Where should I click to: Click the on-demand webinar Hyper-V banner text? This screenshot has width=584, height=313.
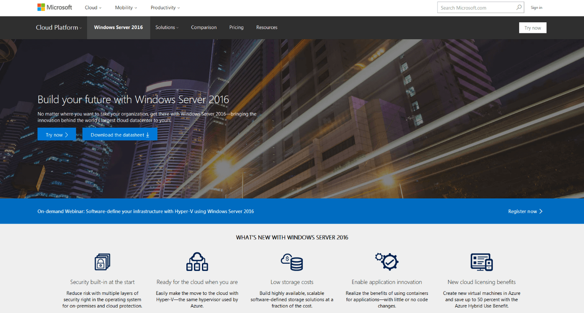tap(146, 211)
